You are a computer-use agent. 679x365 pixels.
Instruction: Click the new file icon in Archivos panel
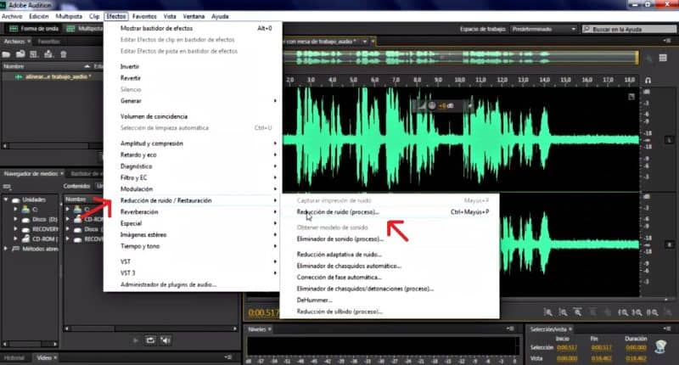tap(34, 54)
